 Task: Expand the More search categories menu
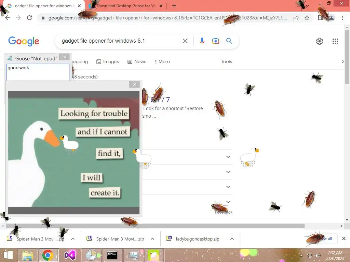click(162, 62)
